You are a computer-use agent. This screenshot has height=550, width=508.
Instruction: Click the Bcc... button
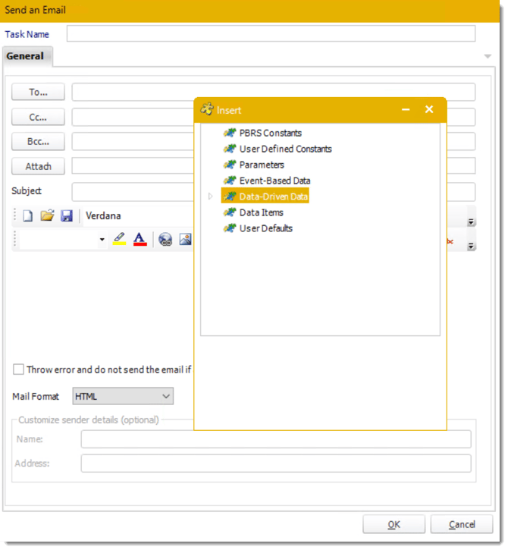click(x=38, y=141)
